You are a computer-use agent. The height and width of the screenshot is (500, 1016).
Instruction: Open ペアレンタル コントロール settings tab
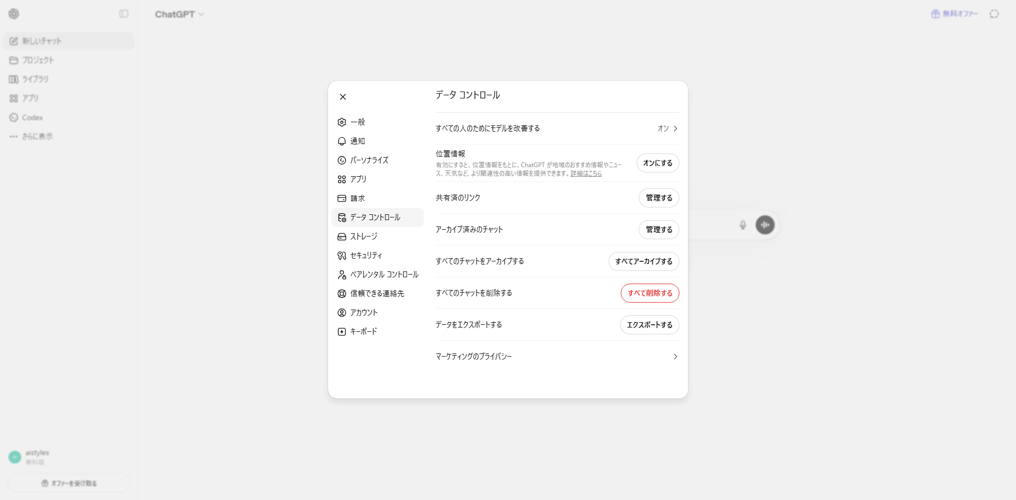coord(377,275)
